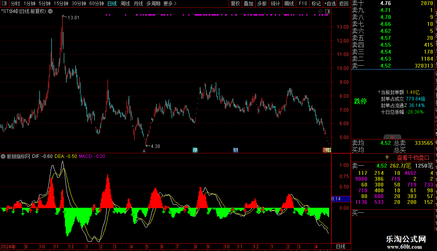Image resolution: width=437 pixels, height=251 pixels.
Task: Add stock with +自选 button
Action: 330,3
